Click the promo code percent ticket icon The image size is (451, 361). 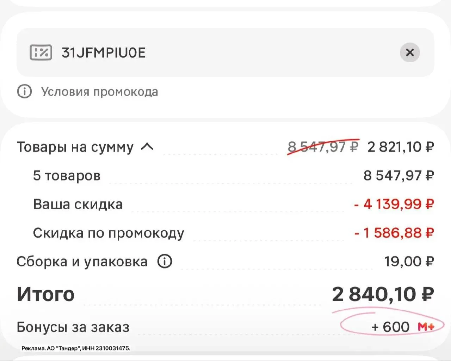pyautogui.click(x=41, y=53)
